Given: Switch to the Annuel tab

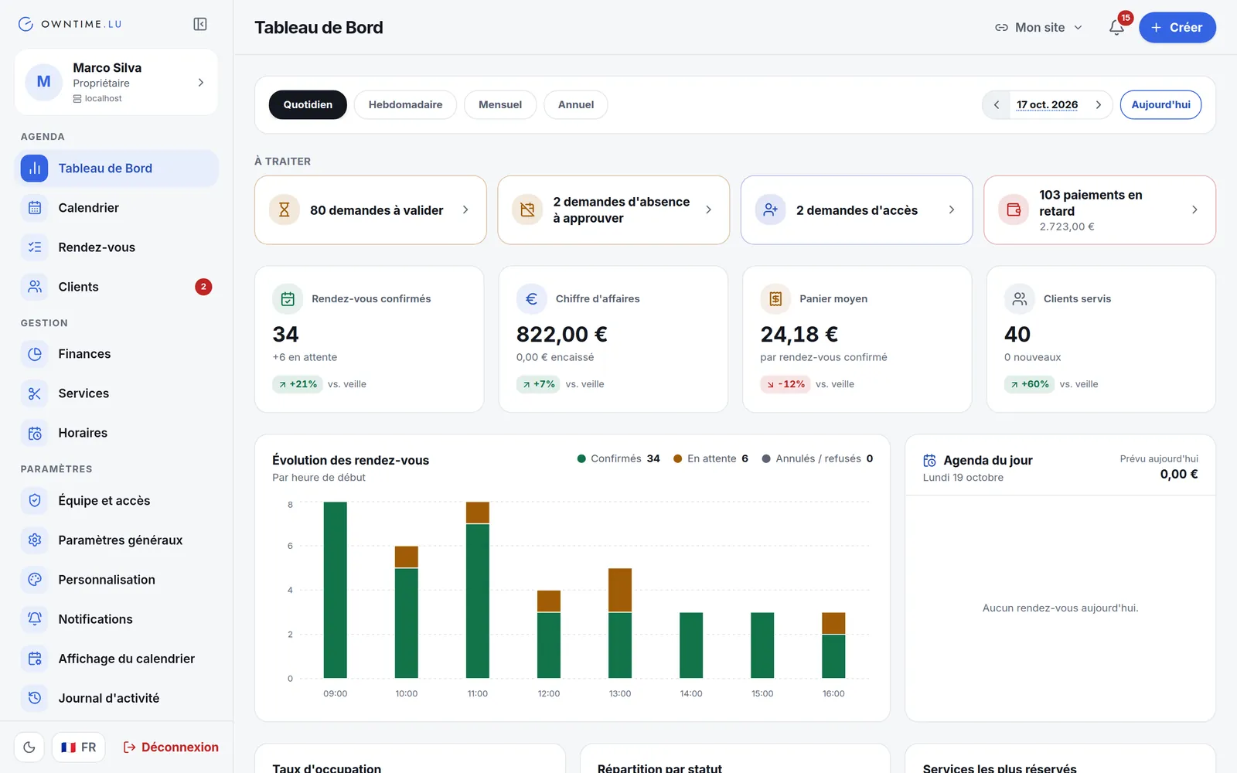Looking at the screenshot, I should 576,105.
